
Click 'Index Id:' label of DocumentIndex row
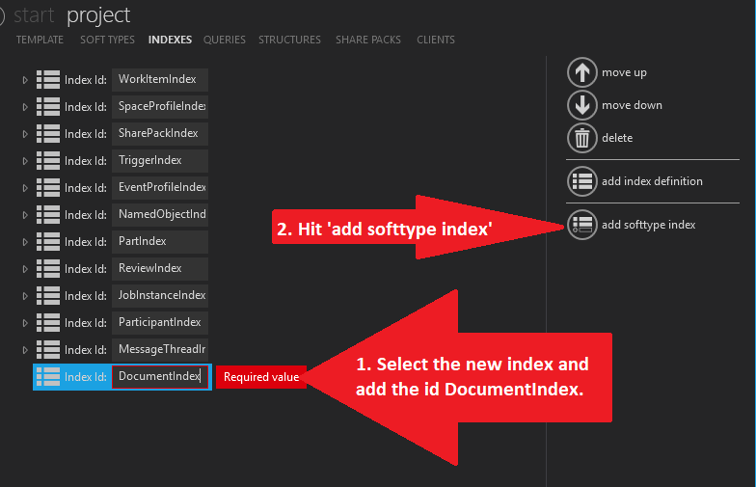[85, 377]
